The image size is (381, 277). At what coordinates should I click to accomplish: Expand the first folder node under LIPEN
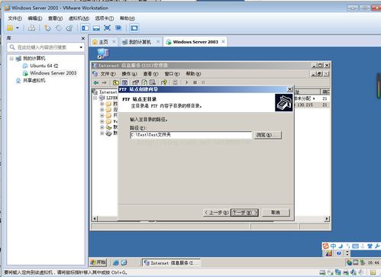coord(102,104)
